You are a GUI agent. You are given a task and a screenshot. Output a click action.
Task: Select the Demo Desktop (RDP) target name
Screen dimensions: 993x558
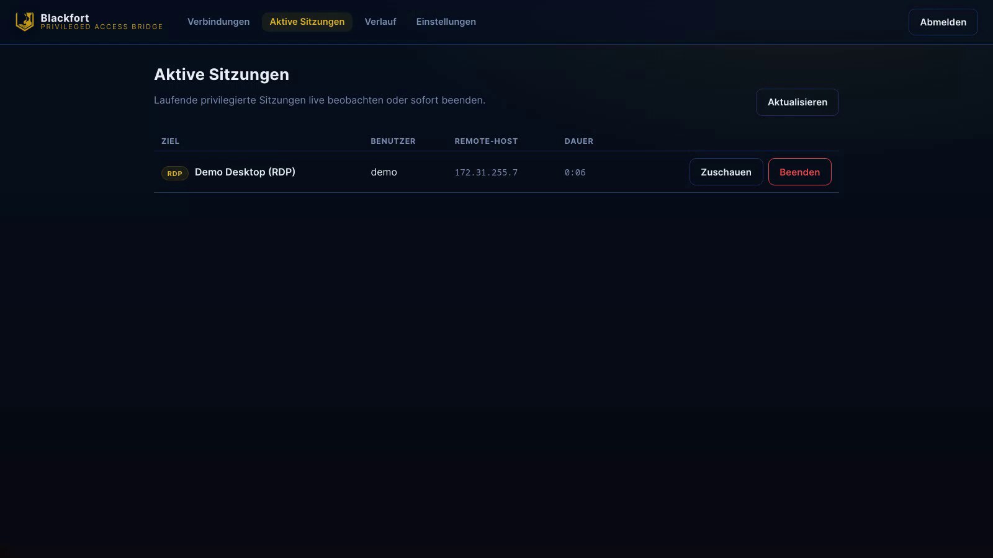coord(245,172)
